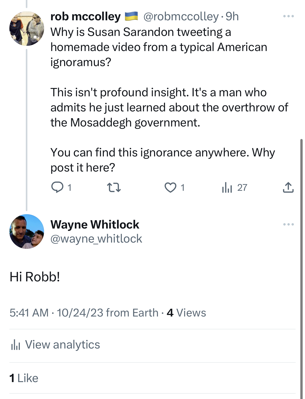Click the Ukraine flag emoji beside rob's name
The image size is (305, 399).
click(x=131, y=16)
